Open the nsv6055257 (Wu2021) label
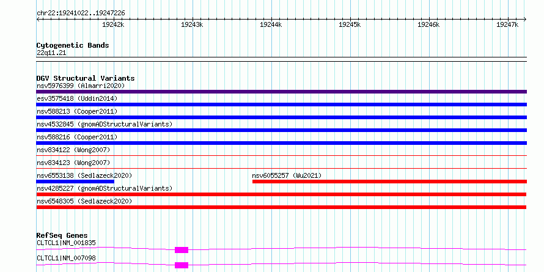This screenshot has width=544, height=272. pyautogui.click(x=287, y=175)
